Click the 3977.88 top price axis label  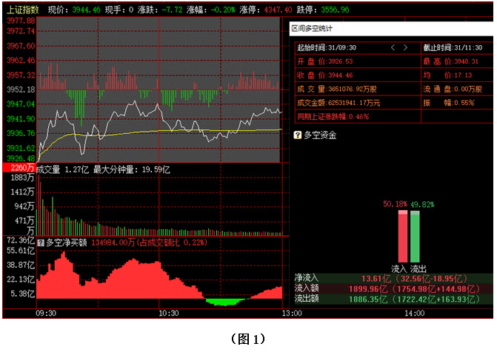point(21,21)
